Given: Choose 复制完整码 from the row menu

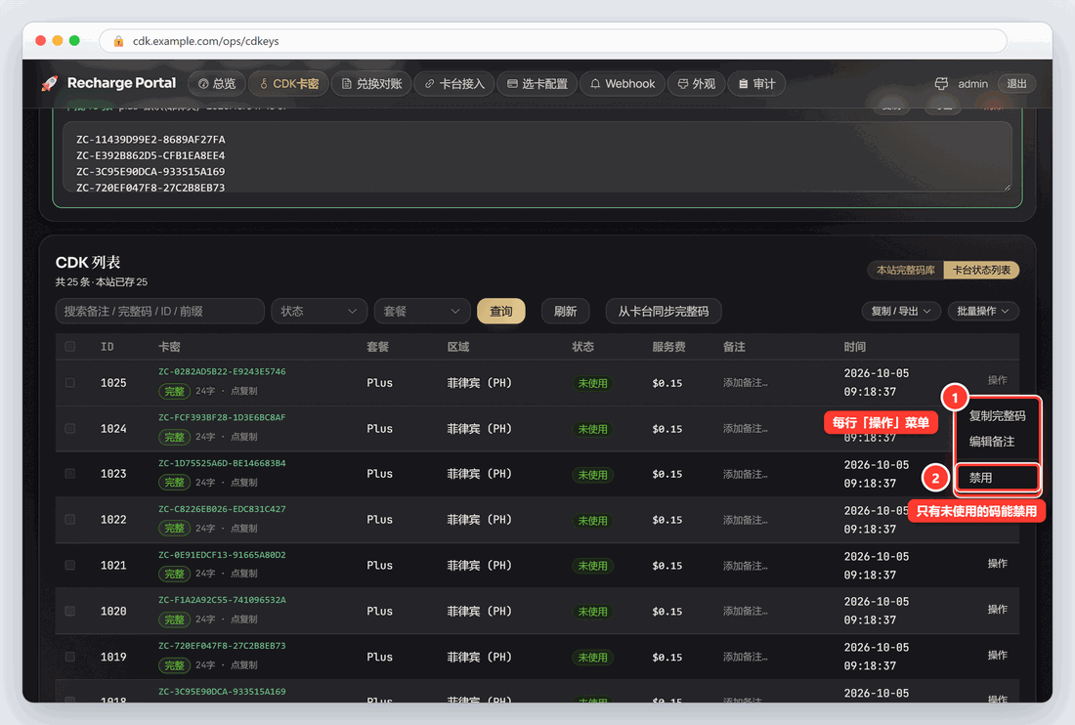Looking at the screenshot, I should [998, 416].
